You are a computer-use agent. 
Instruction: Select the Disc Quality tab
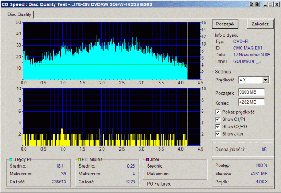click(x=19, y=14)
